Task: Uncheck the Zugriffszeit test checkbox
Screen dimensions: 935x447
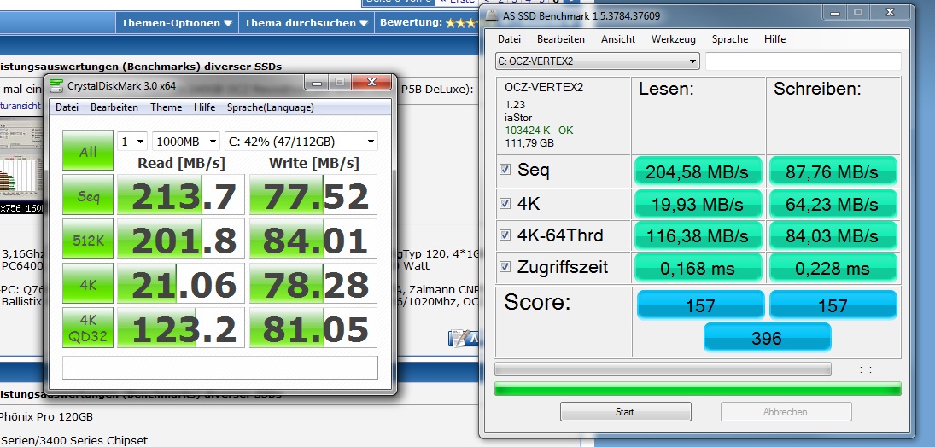Action: [505, 266]
